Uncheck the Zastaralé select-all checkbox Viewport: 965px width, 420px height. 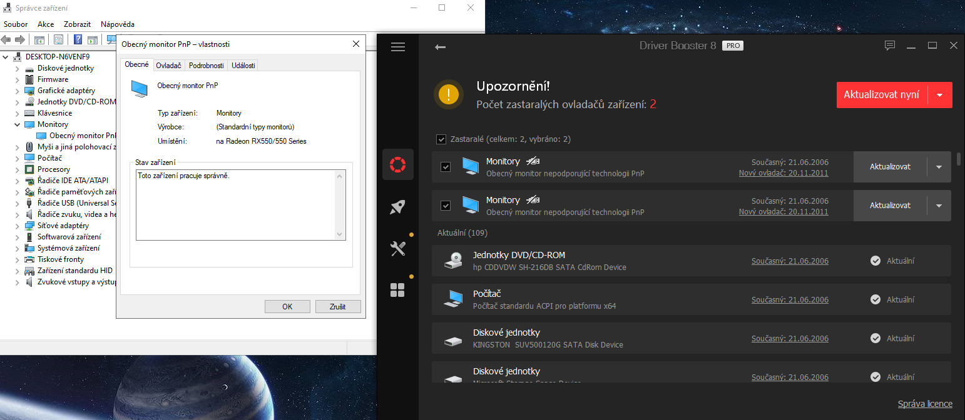[441, 139]
